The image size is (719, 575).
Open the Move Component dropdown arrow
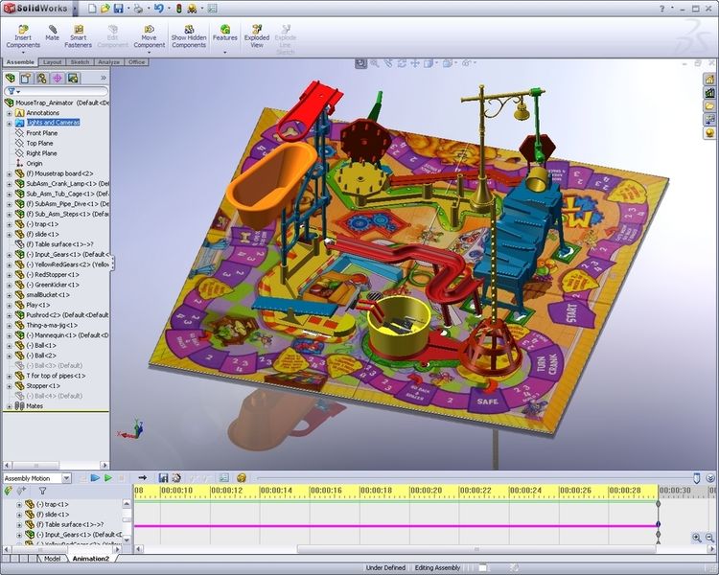point(149,53)
